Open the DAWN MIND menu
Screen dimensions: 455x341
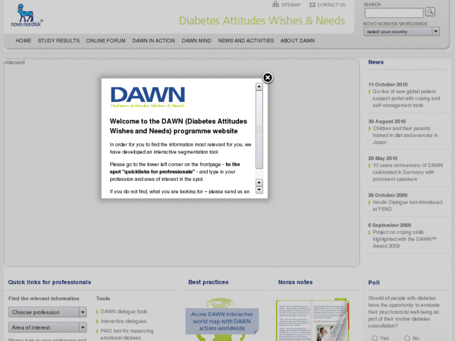(x=197, y=41)
